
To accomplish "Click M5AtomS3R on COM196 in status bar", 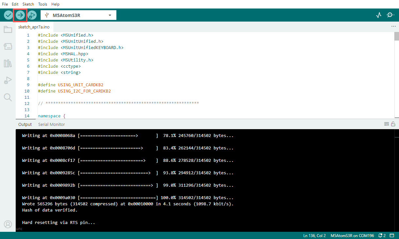I will [352, 235].
